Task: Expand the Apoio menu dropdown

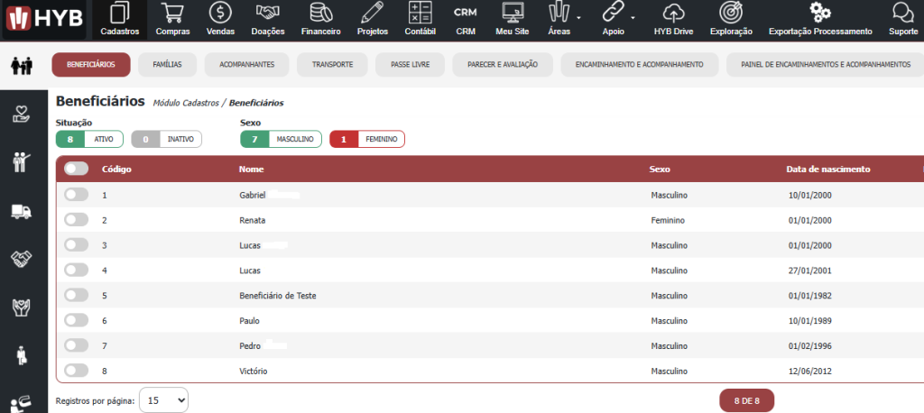Action: 619,18
